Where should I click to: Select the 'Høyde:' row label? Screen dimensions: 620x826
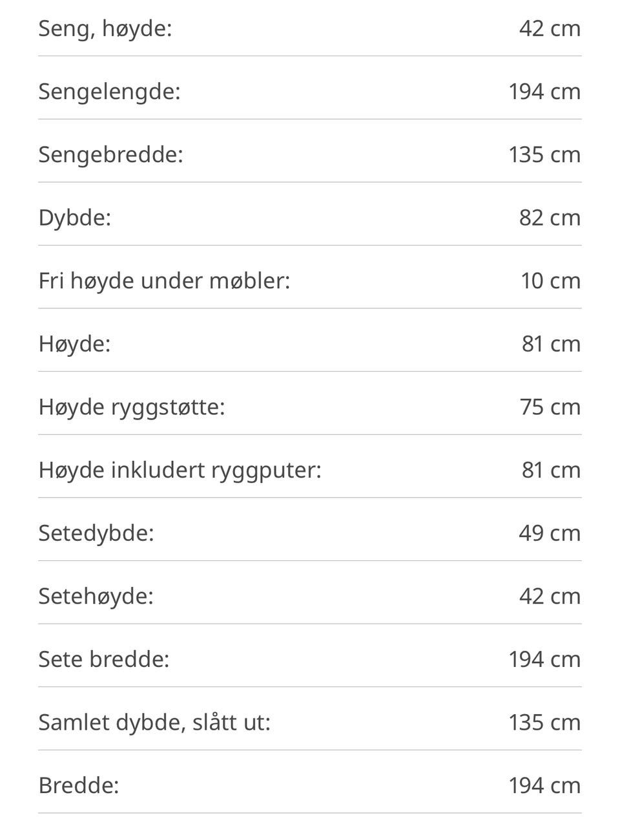coord(74,343)
